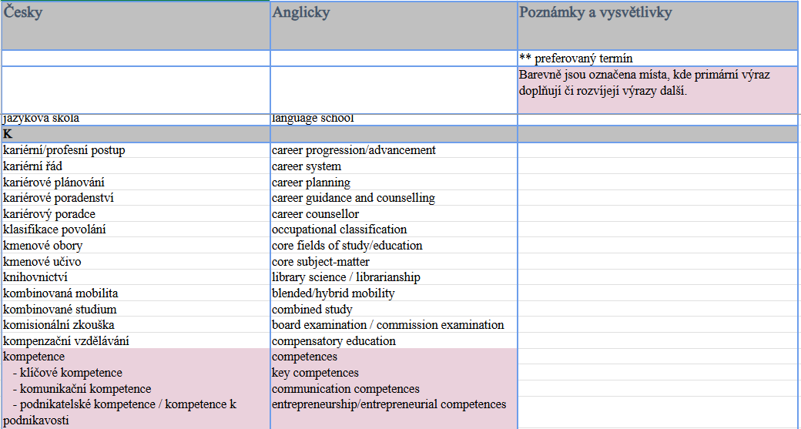Viewport: 801px width, 429px height.
Task: Select the 'career system' cell
Action: (x=394, y=166)
